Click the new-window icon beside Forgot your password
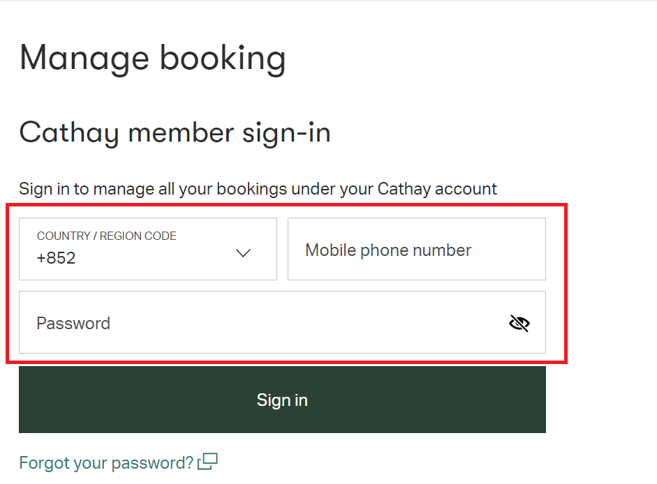Image resolution: width=657 pixels, height=484 pixels. [x=208, y=462]
